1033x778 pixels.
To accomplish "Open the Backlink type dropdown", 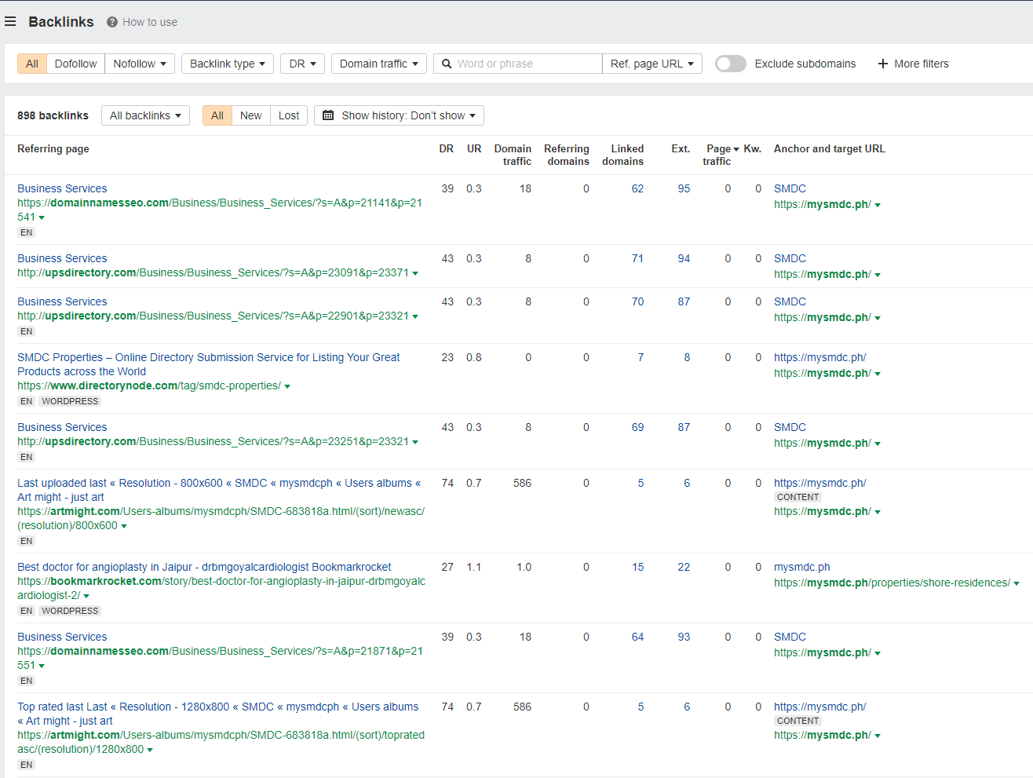I will pos(227,64).
